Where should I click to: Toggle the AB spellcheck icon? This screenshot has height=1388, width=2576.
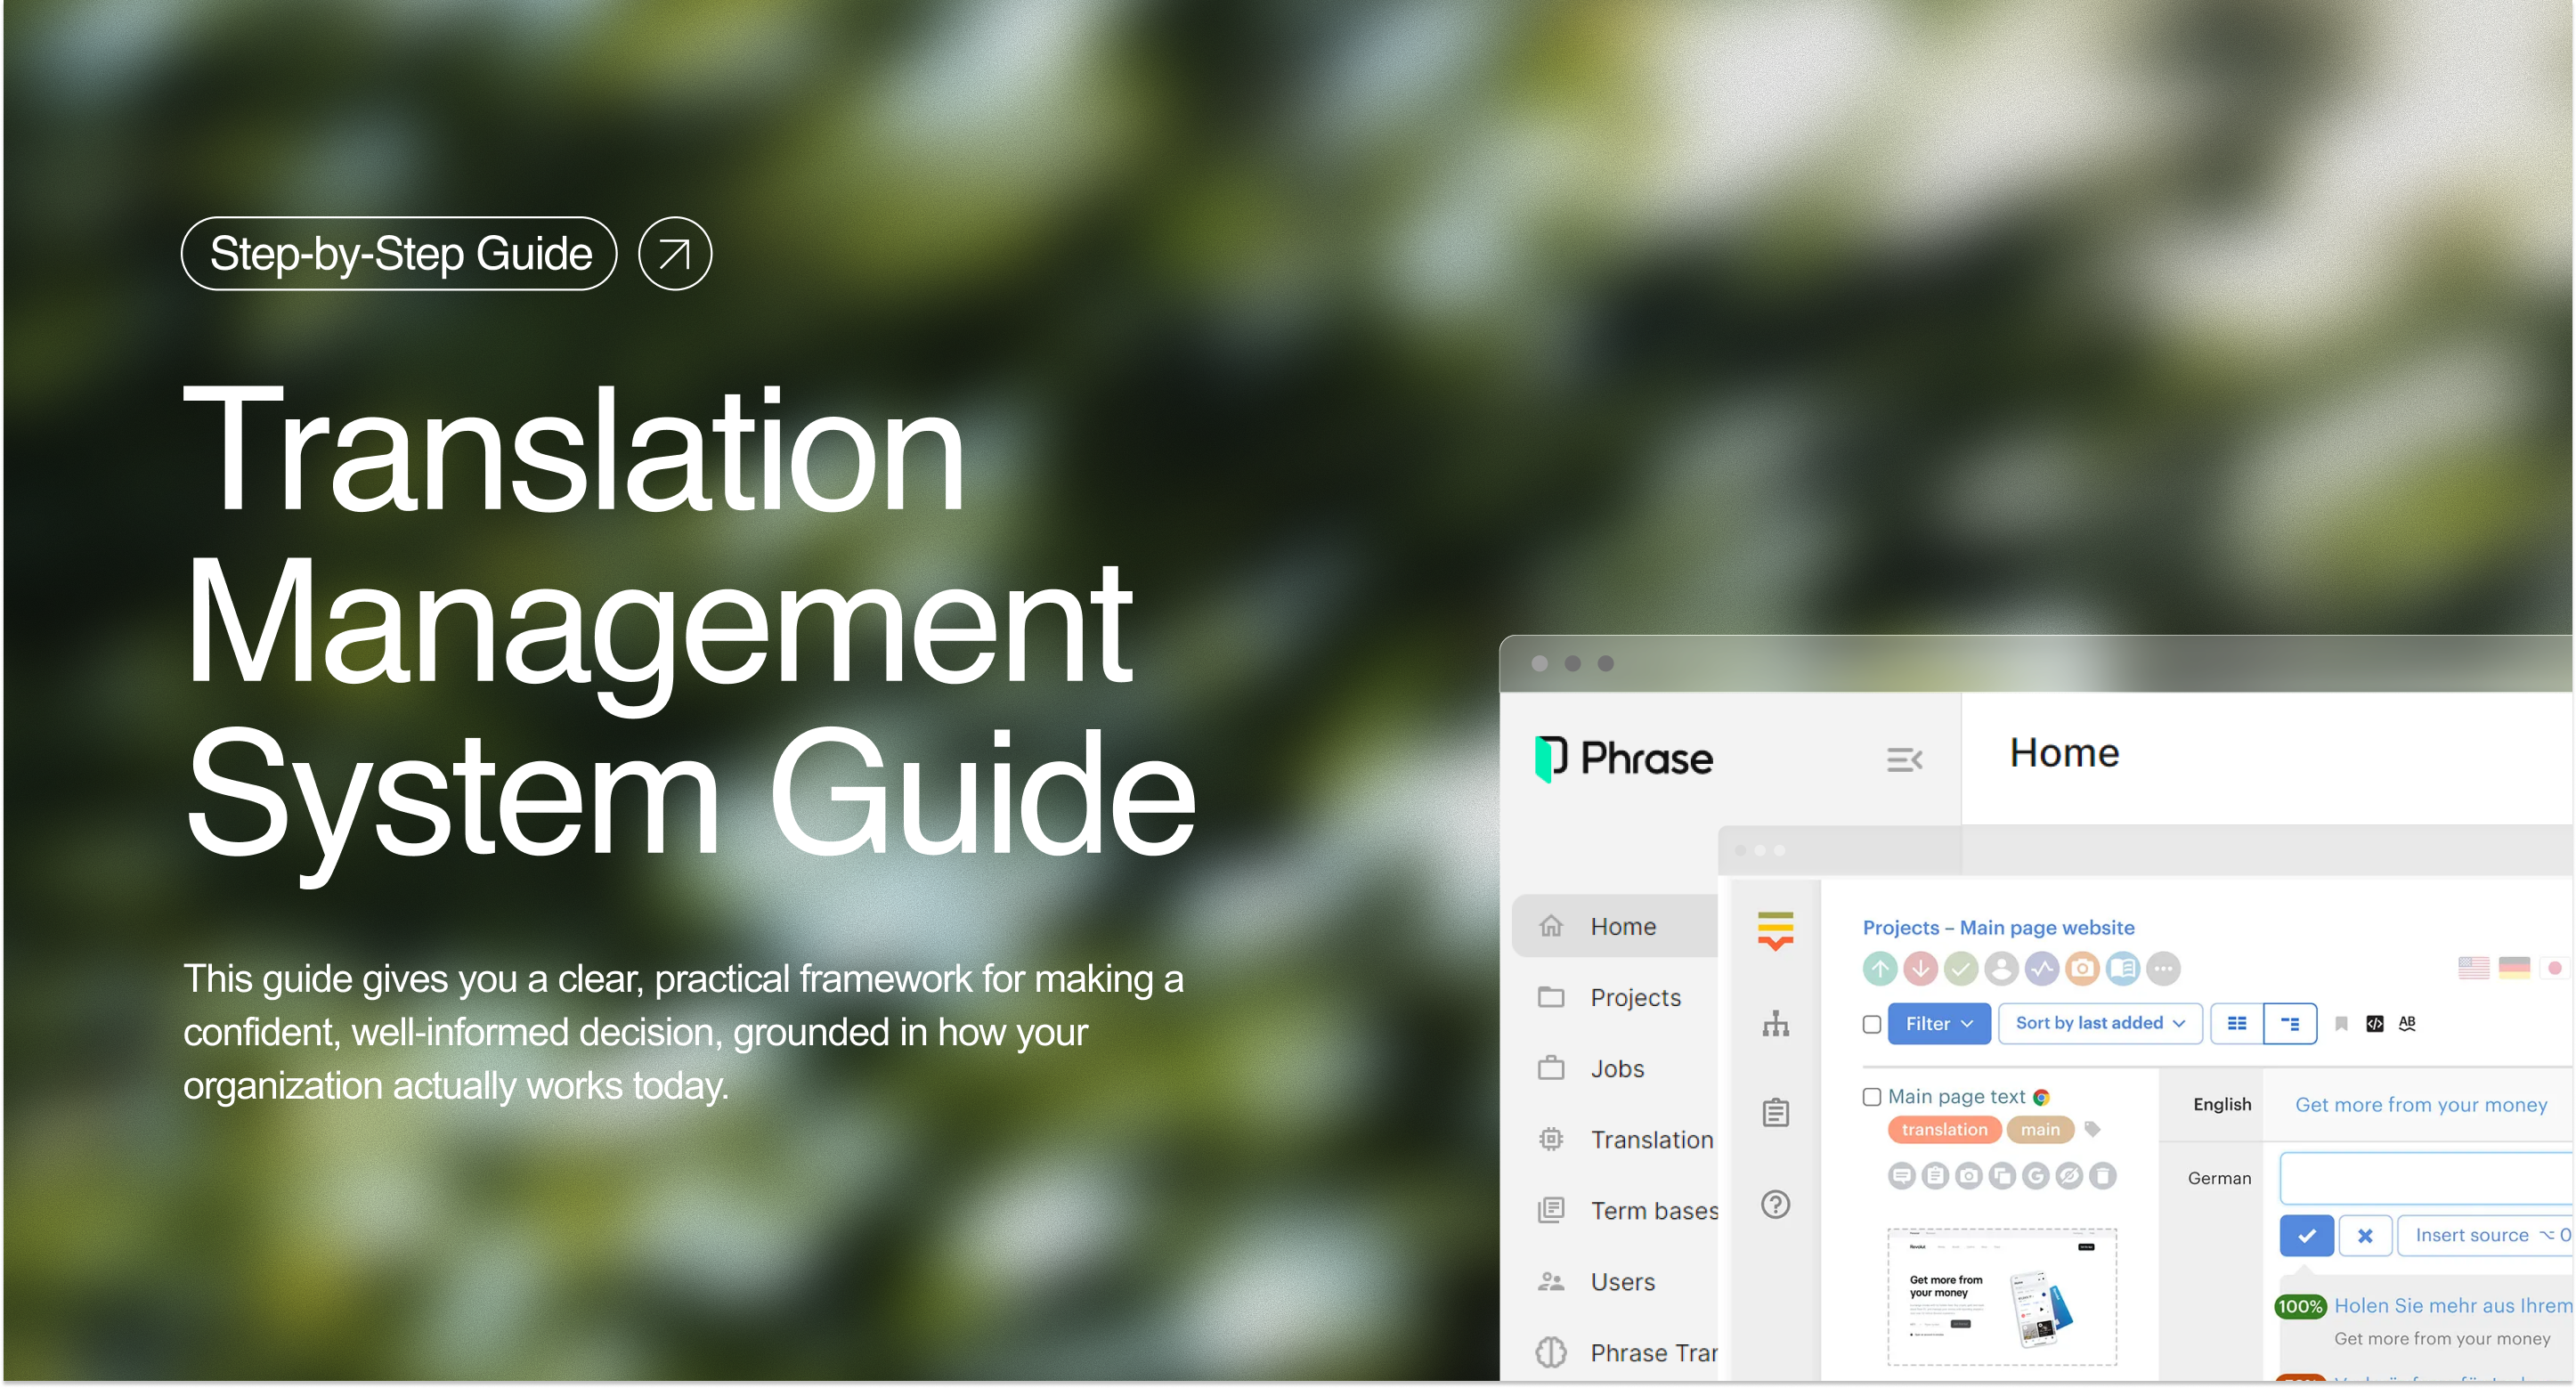click(x=2407, y=1023)
